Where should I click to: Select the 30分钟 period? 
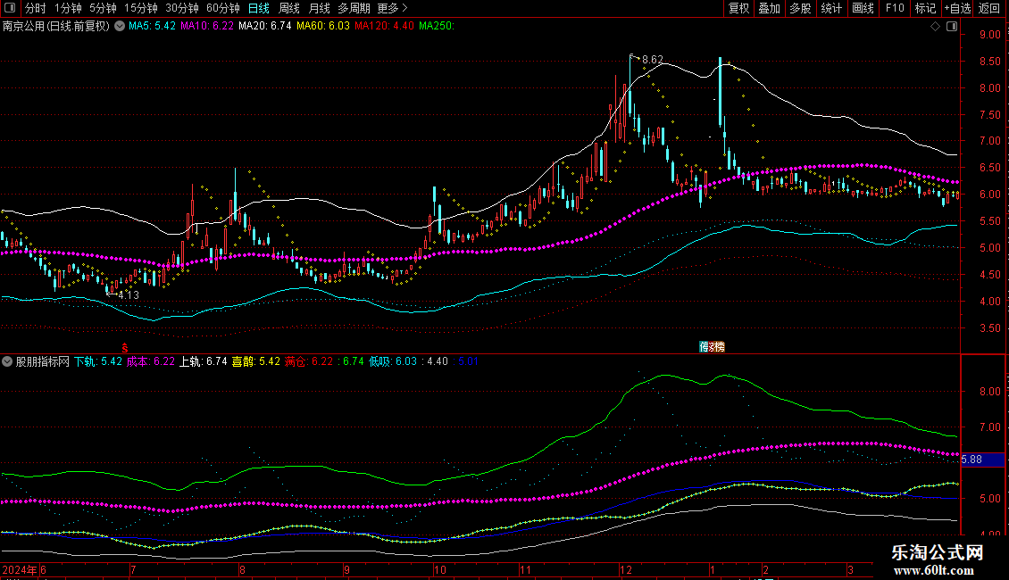[x=182, y=8]
